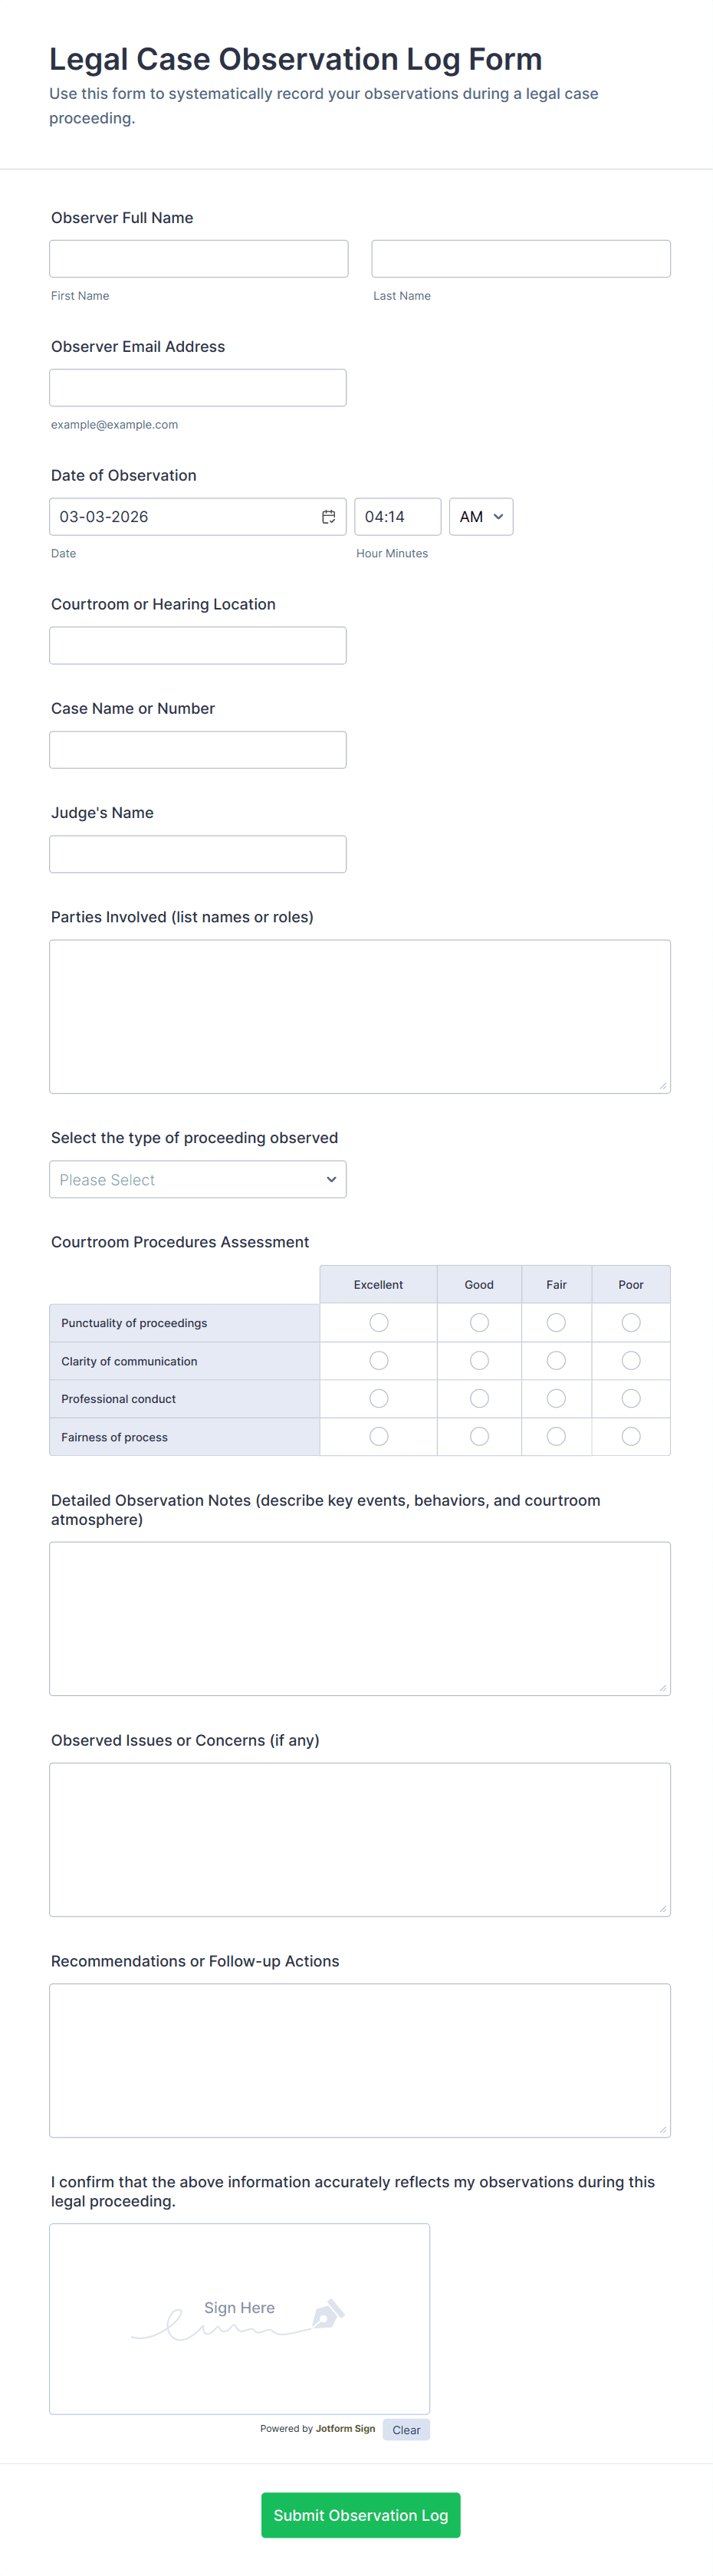Image resolution: width=713 pixels, height=2576 pixels.
Task: Click the pen icon in signature box
Action: (x=328, y=2313)
